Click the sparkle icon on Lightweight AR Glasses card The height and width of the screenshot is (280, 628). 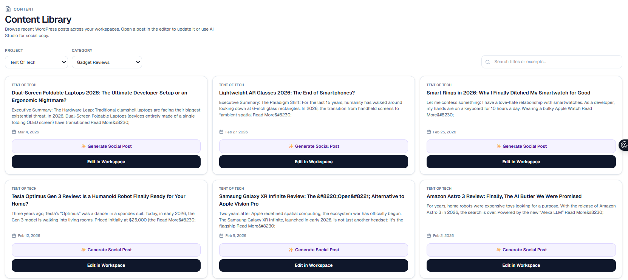(x=291, y=146)
